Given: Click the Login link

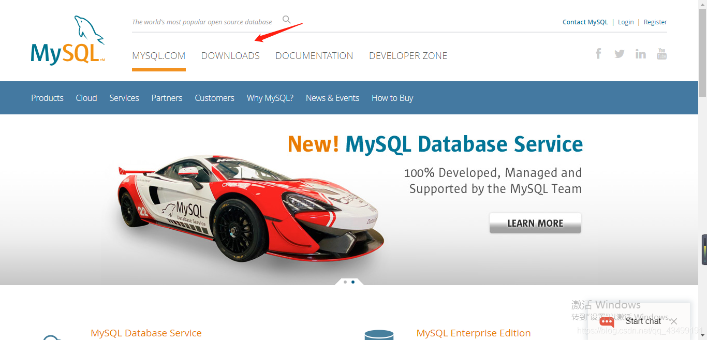Looking at the screenshot, I should [x=626, y=22].
